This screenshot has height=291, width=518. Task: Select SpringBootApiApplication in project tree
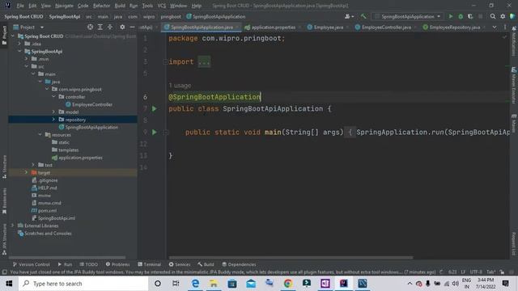pos(91,127)
